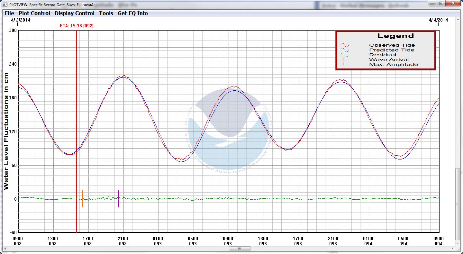
Task: Click the green Residual legend swatch
Action: [345, 55]
